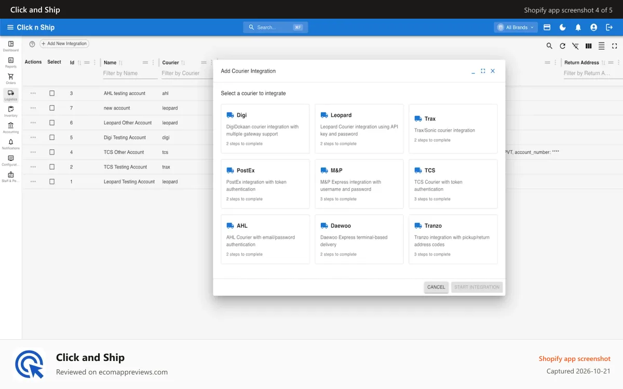623x389 pixels.
Task: Open Inventory in the sidebar
Action: (11, 112)
